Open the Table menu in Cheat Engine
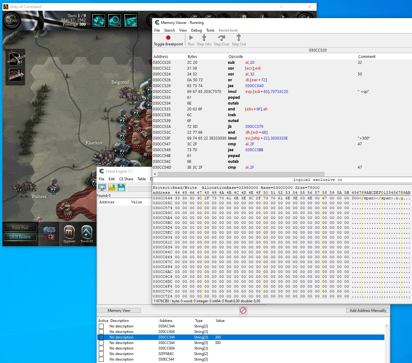Image resolution: width=412 pixels, height=363 pixels. (141, 179)
